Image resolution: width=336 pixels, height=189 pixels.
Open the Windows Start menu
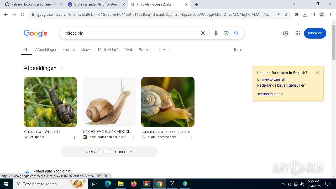6,184
